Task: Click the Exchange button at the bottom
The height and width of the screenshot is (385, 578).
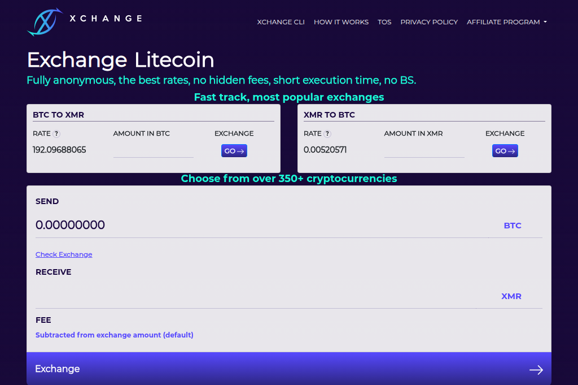Action: pos(58,369)
